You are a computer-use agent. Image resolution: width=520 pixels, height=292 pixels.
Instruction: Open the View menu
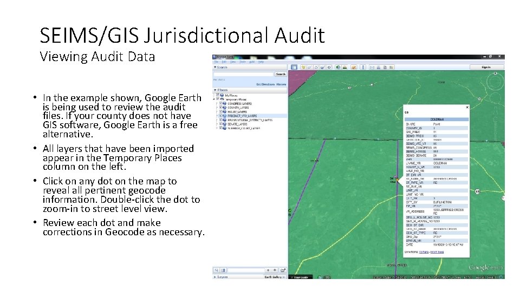[x=233, y=62]
